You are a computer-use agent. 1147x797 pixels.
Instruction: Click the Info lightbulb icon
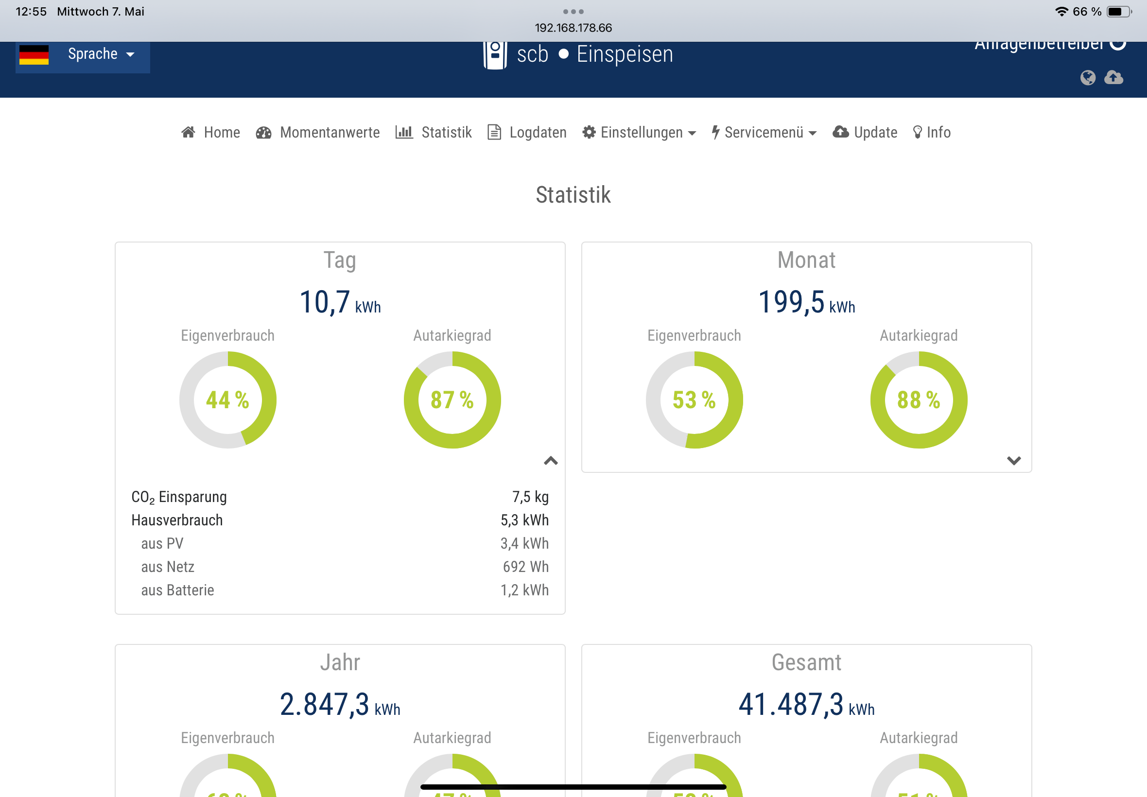917,132
